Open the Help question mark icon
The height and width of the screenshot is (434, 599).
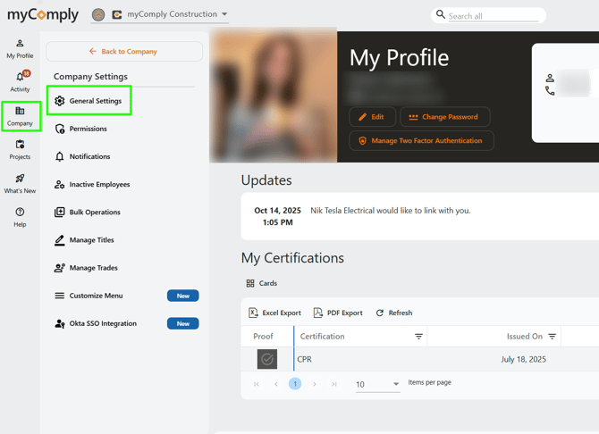tap(20, 212)
